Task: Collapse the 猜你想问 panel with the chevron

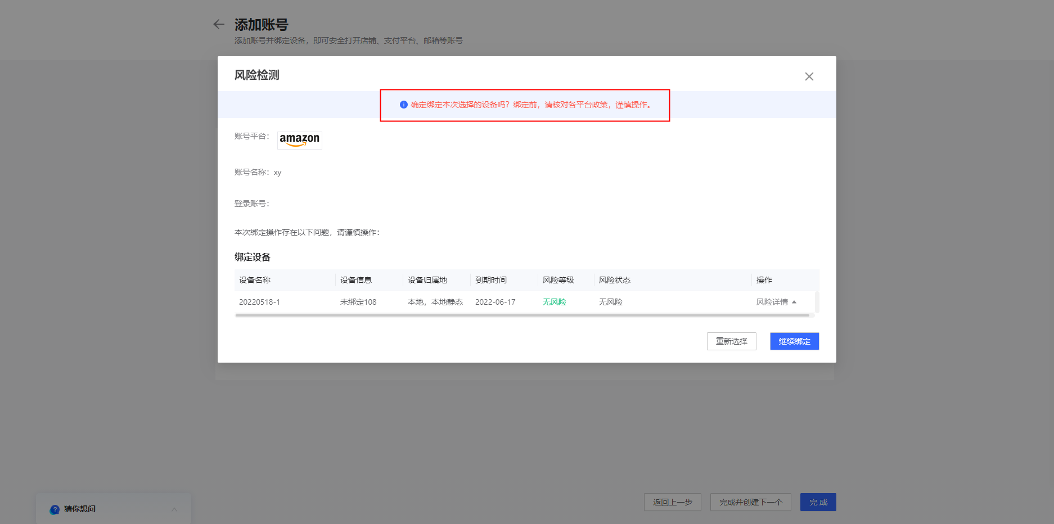Action: pyautogui.click(x=174, y=509)
